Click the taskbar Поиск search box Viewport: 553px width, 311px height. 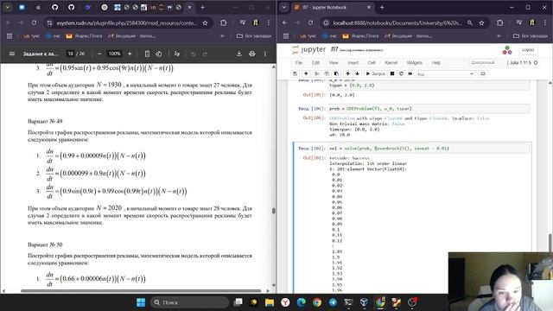(190, 302)
